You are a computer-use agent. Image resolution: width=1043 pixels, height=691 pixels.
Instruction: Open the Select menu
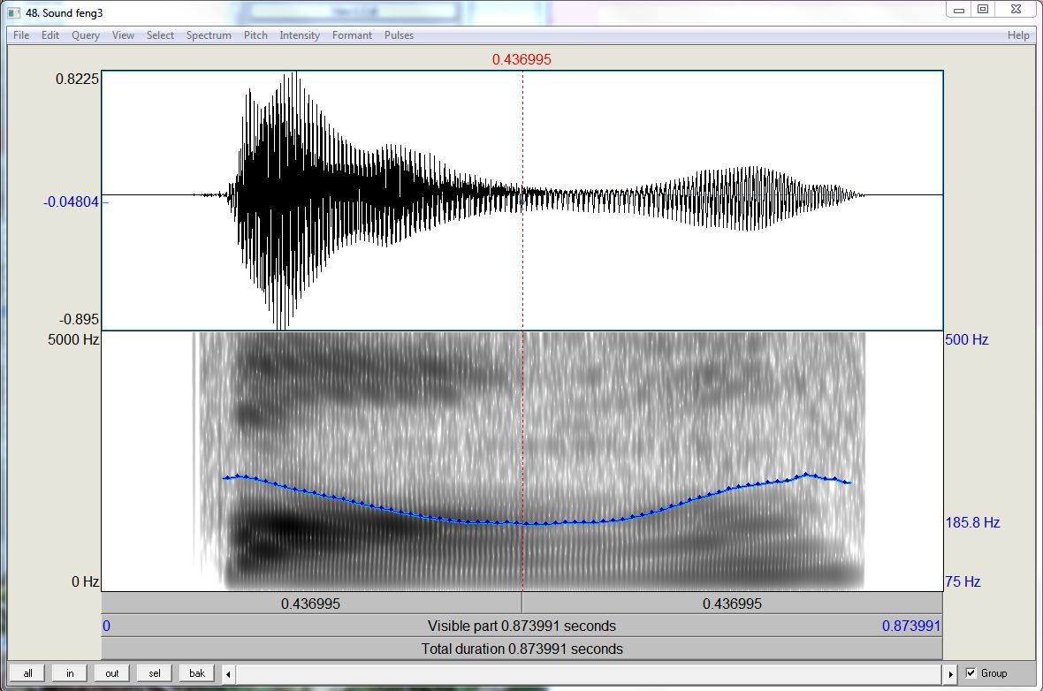(160, 35)
